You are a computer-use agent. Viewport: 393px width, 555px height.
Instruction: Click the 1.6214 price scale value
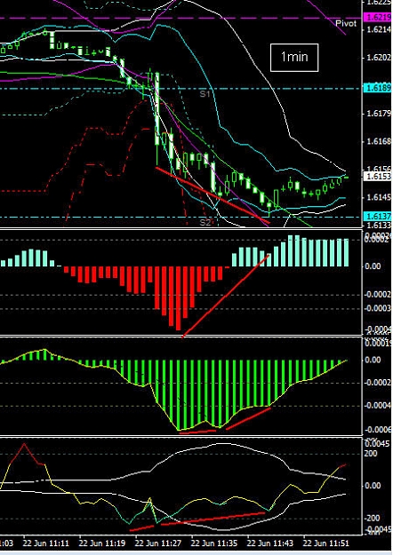[379, 29]
